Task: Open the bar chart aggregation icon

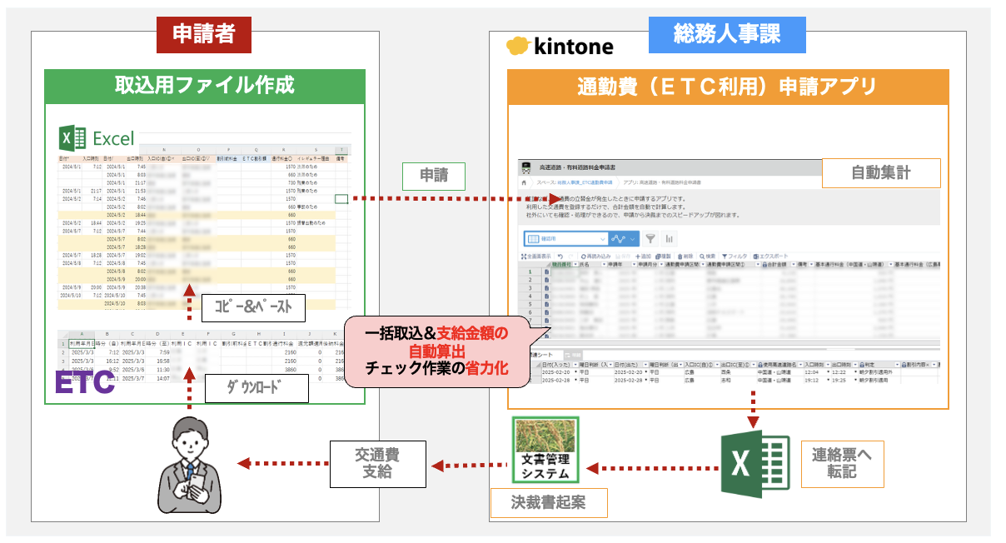Action: 670,238
